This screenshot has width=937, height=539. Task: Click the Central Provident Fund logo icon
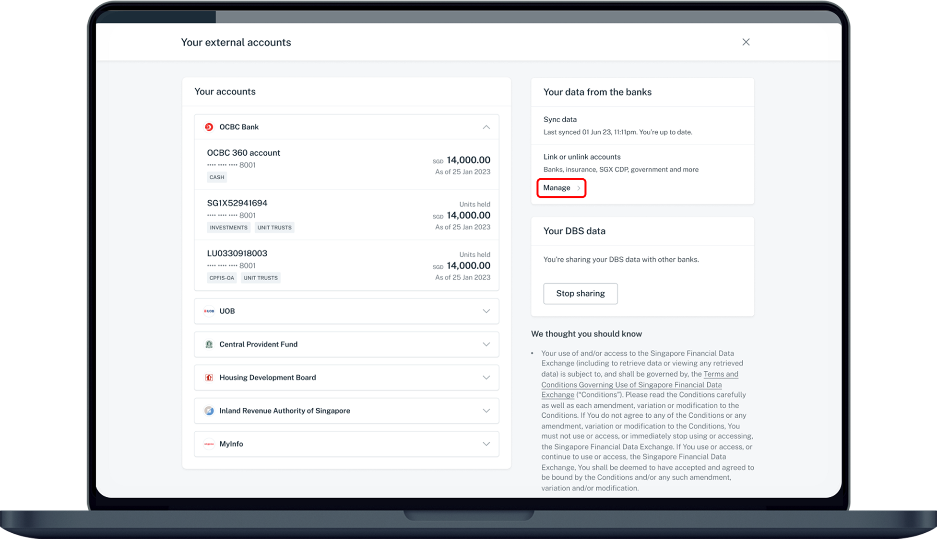point(209,344)
